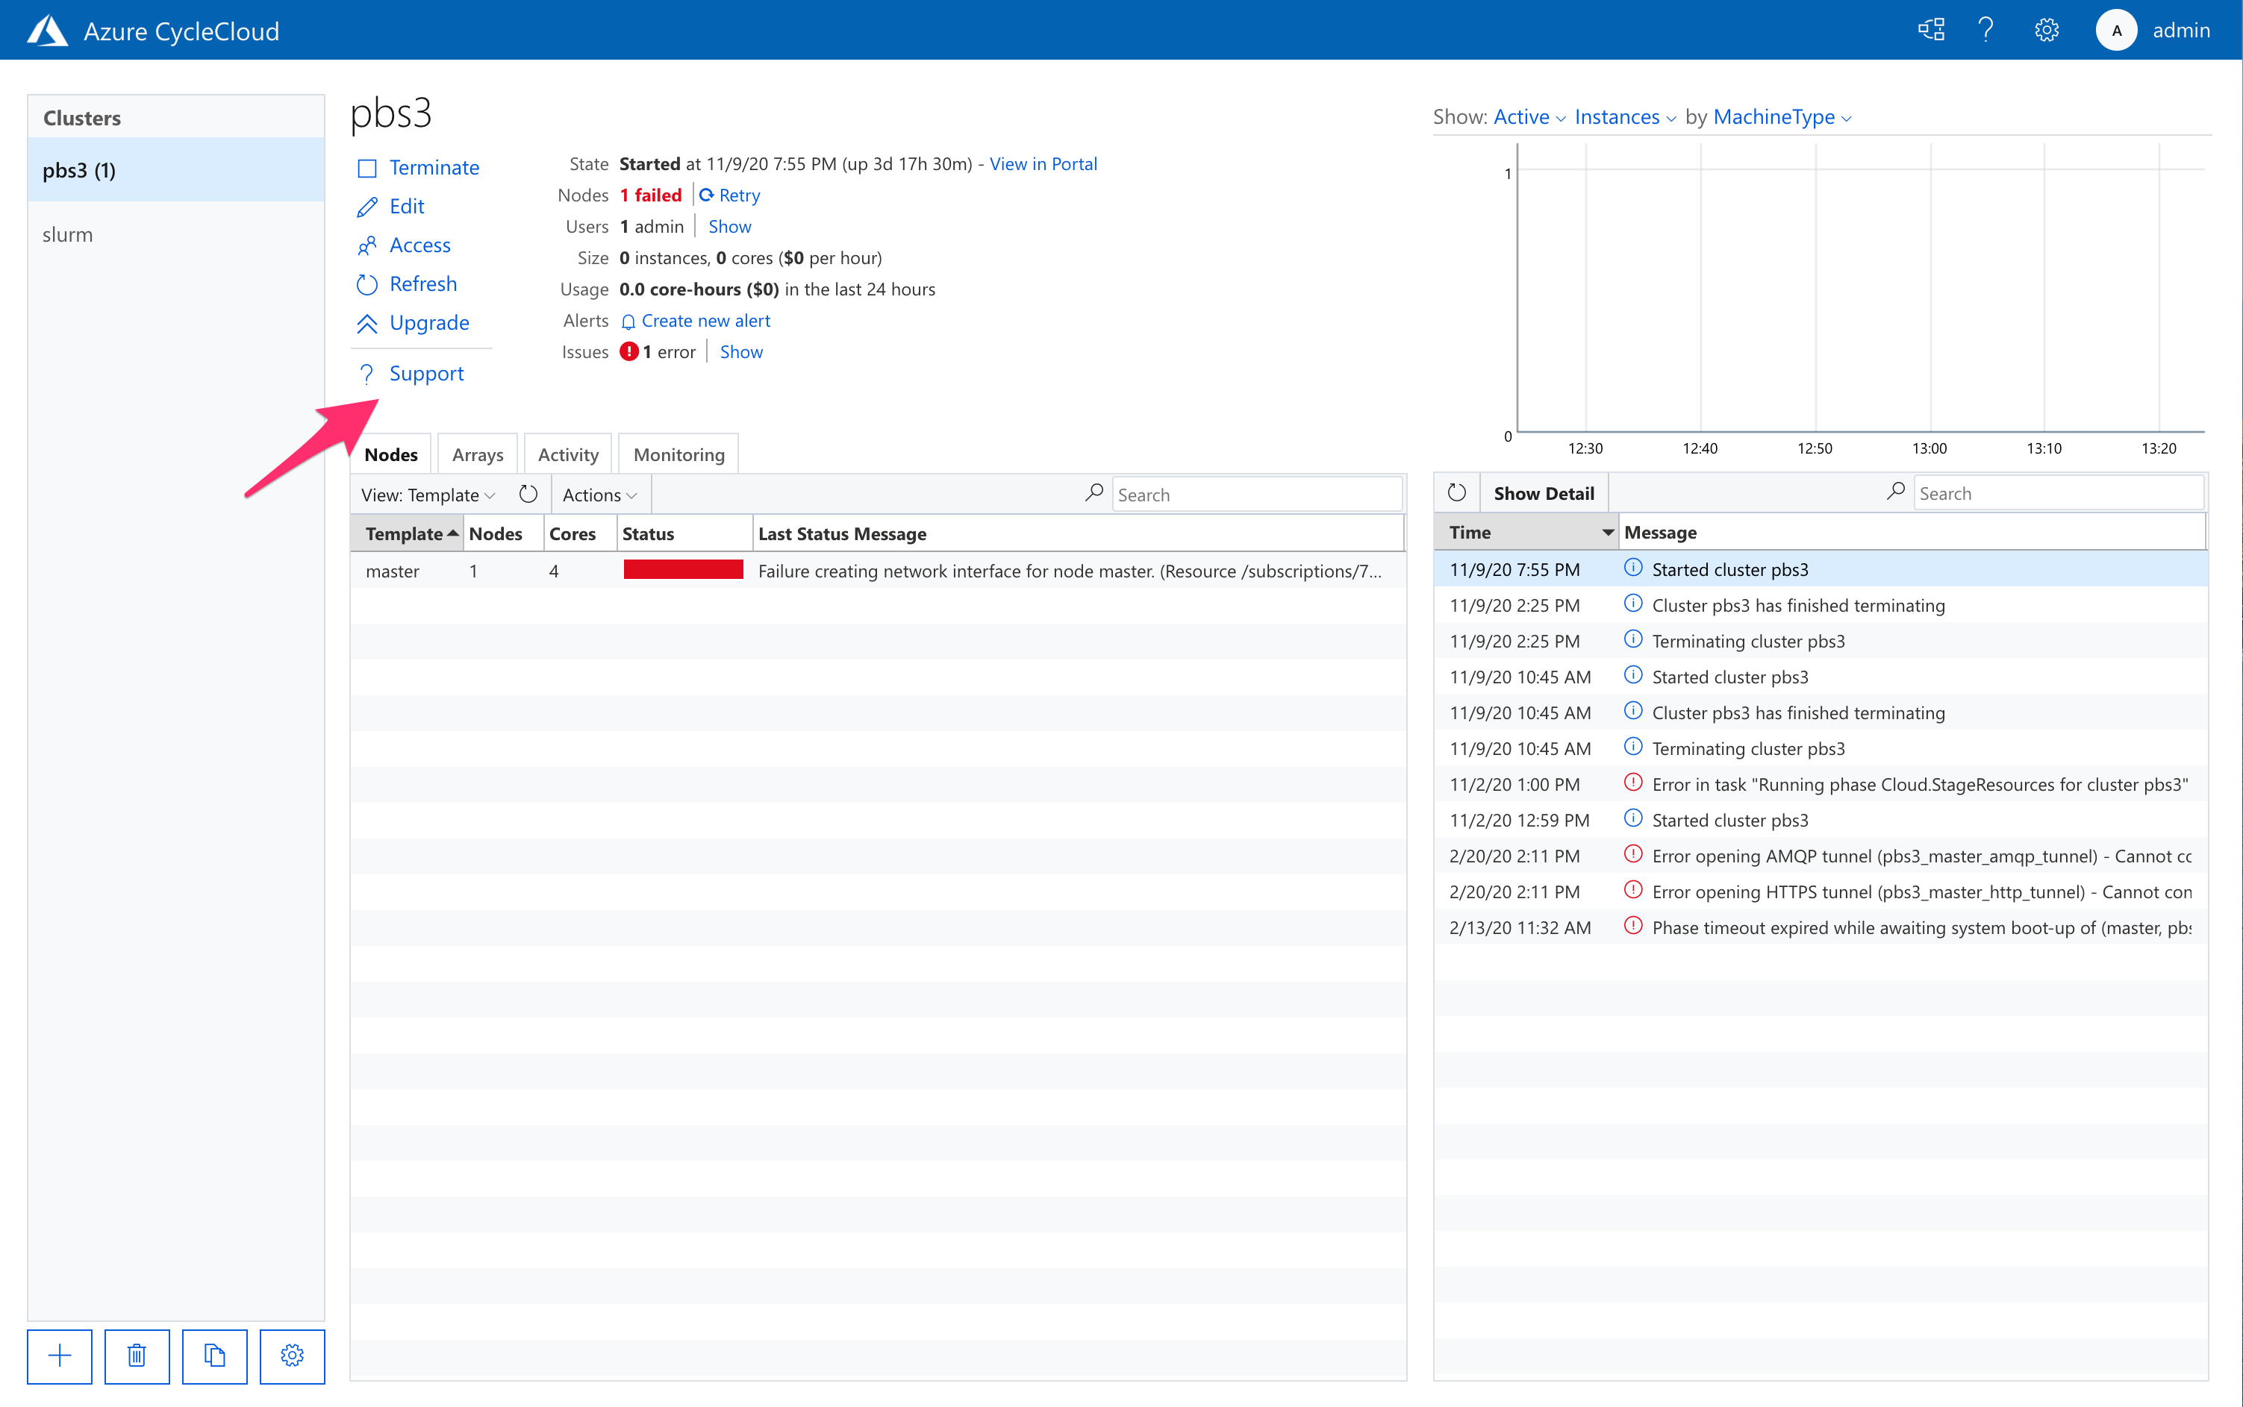
Task: Switch to the Monitoring tab
Action: [x=678, y=454]
